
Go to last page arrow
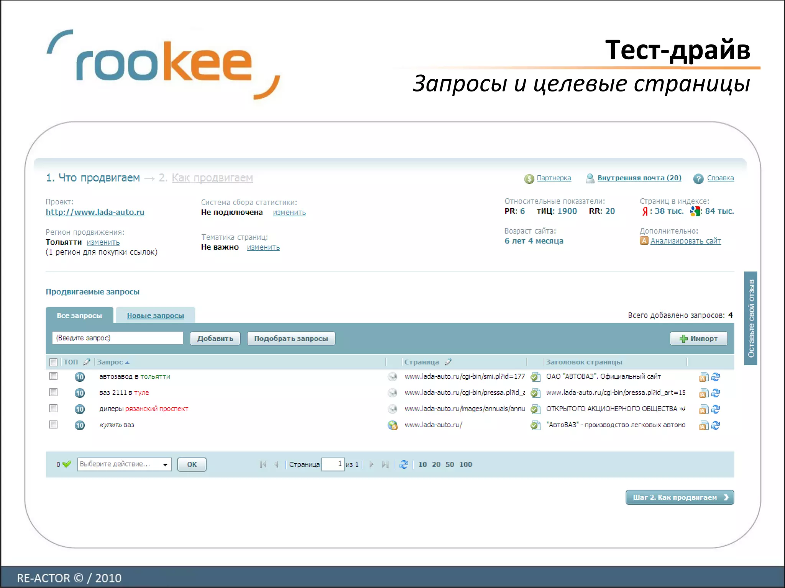[385, 464]
